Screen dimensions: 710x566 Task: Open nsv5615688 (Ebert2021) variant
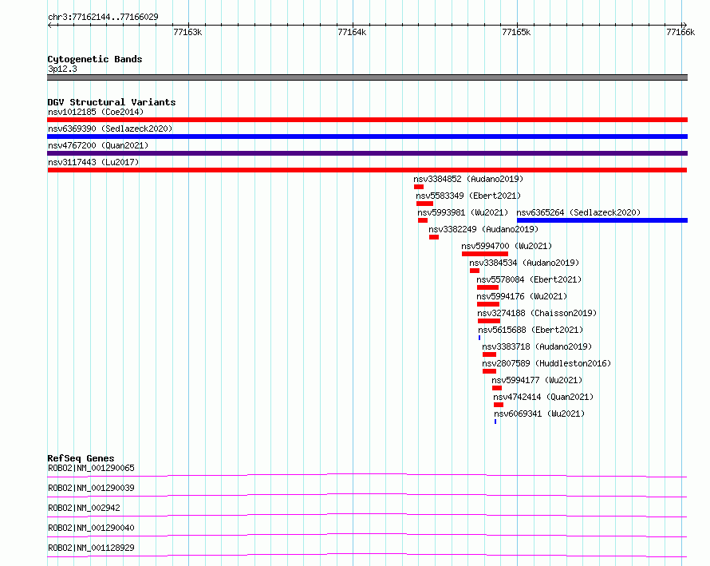point(531,330)
